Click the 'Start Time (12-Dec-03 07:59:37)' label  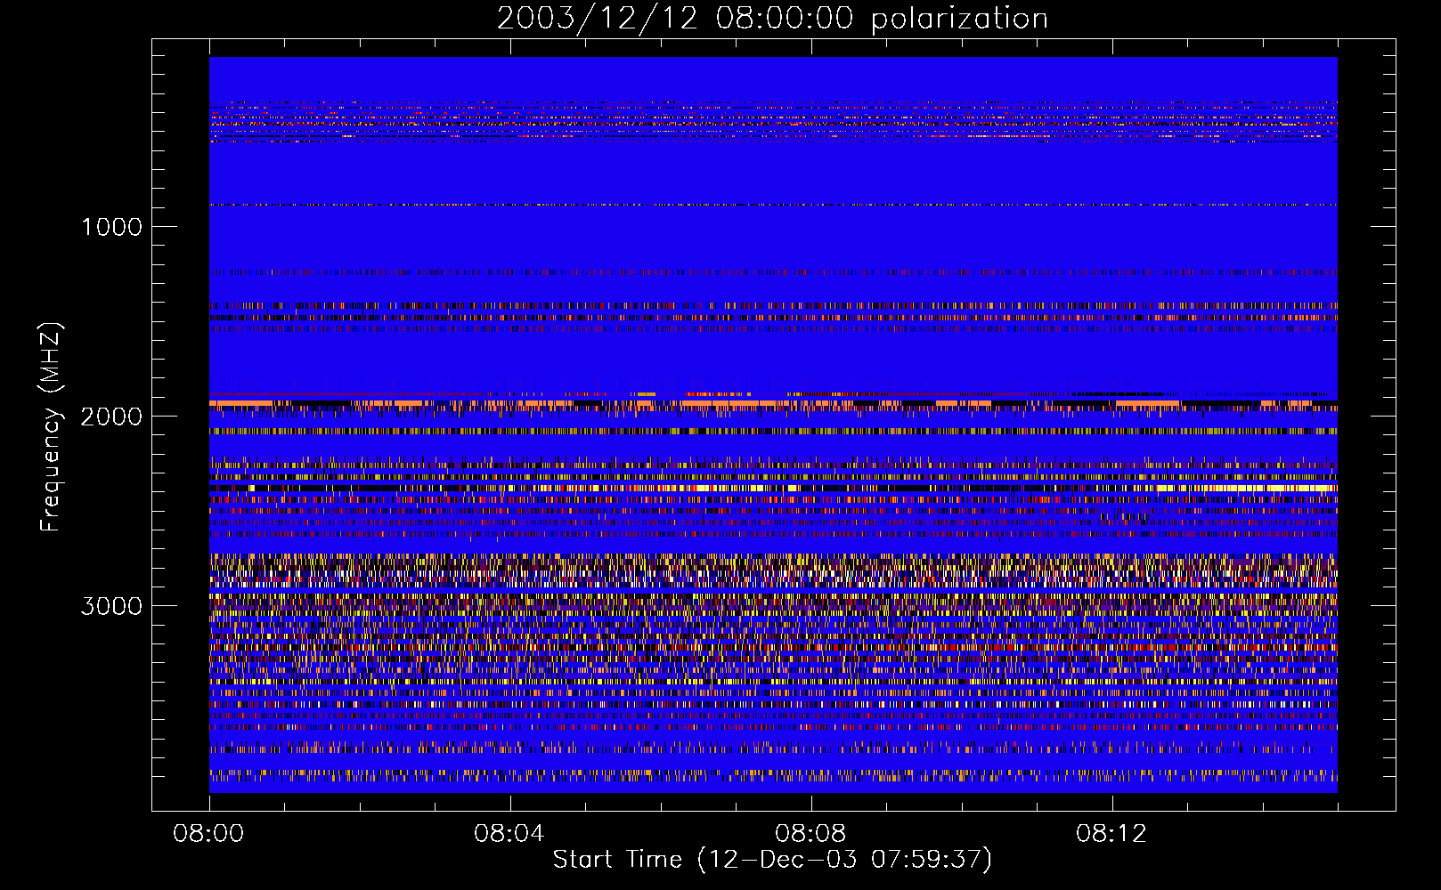pos(772,860)
